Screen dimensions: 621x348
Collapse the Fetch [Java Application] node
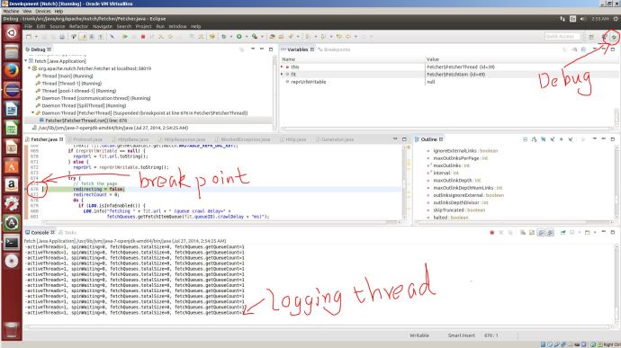coord(26,61)
